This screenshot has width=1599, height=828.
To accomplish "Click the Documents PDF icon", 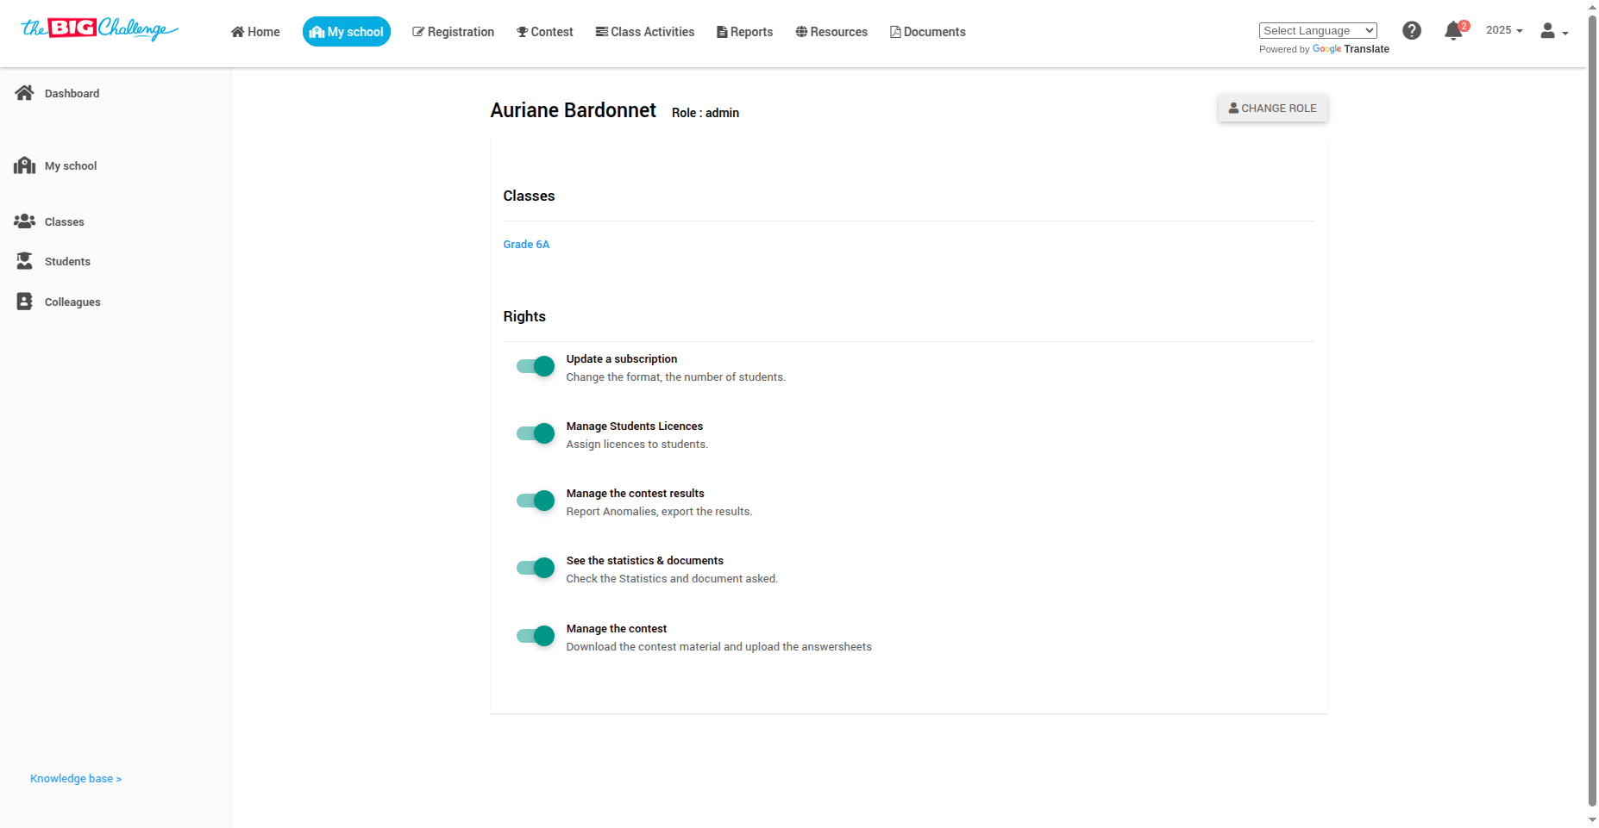I will coord(895,32).
